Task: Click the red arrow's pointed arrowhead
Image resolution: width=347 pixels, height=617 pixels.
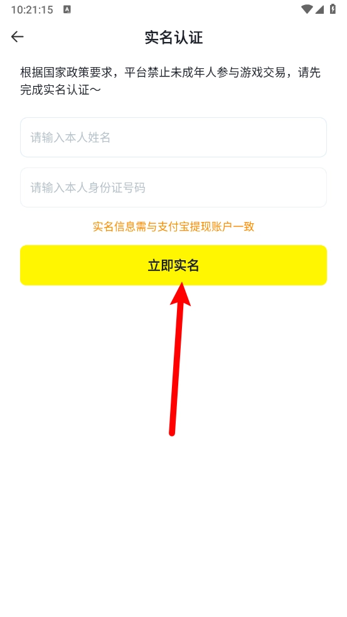Action: [181, 293]
